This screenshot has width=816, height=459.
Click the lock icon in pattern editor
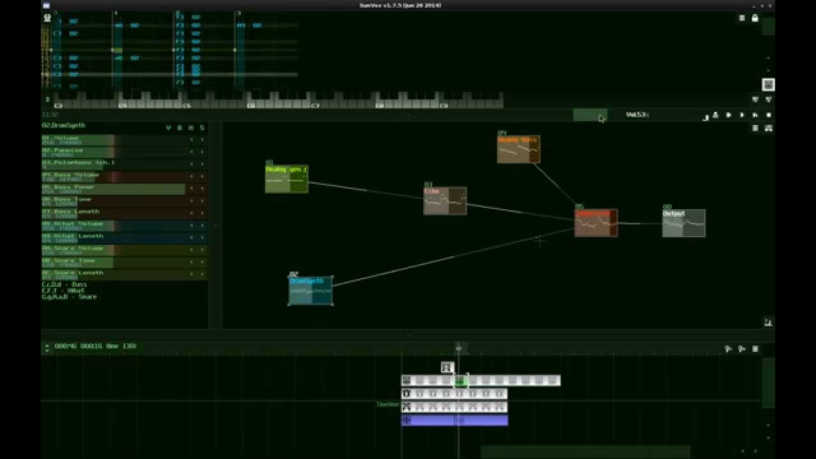[x=755, y=18]
